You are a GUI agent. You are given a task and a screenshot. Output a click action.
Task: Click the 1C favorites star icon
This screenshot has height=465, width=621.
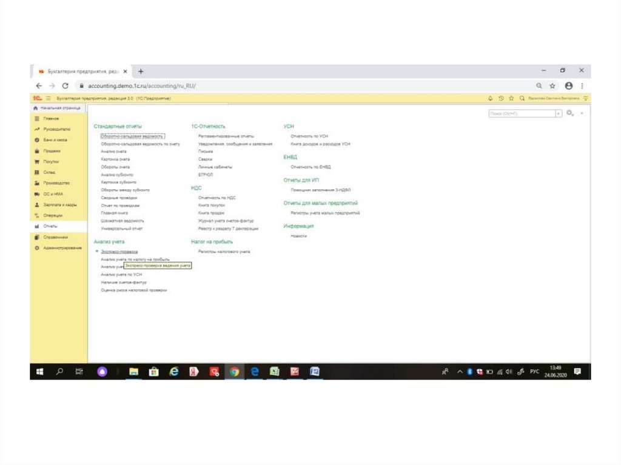[511, 98]
